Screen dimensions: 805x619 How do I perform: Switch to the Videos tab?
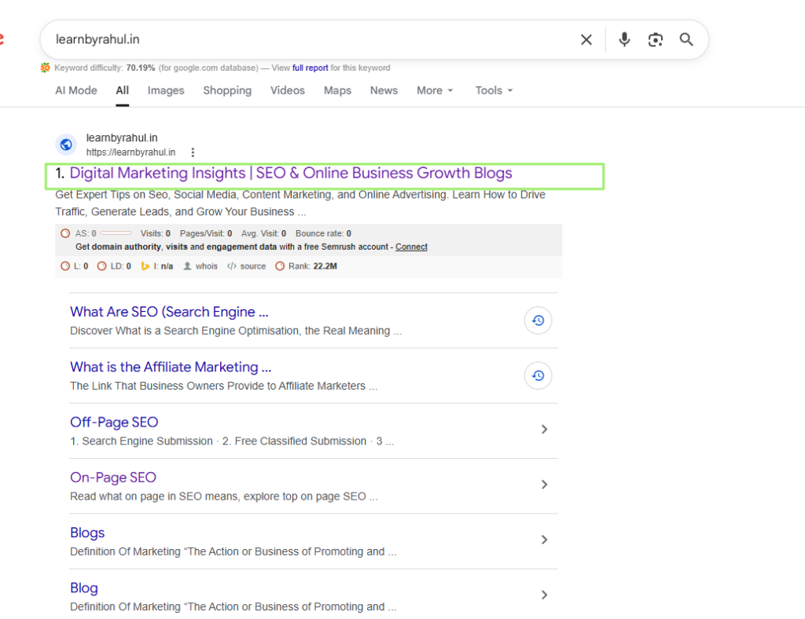tap(287, 90)
